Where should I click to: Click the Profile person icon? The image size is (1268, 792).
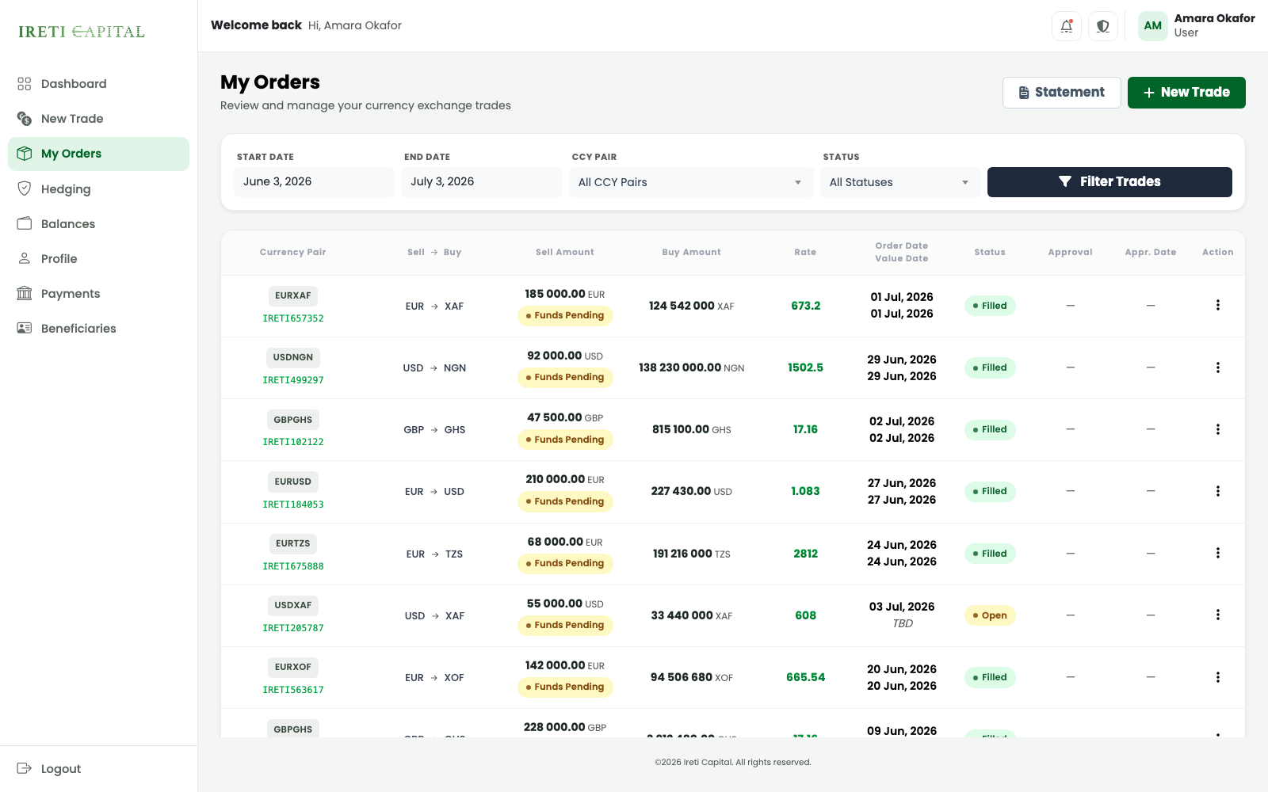25,258
